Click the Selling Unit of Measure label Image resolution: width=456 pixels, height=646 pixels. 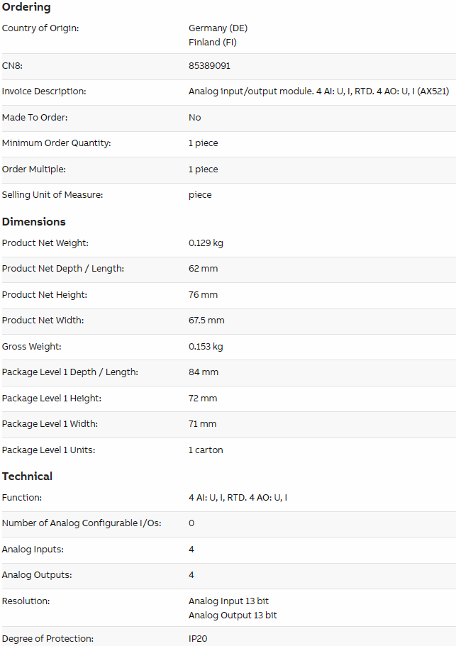point(52,195)
